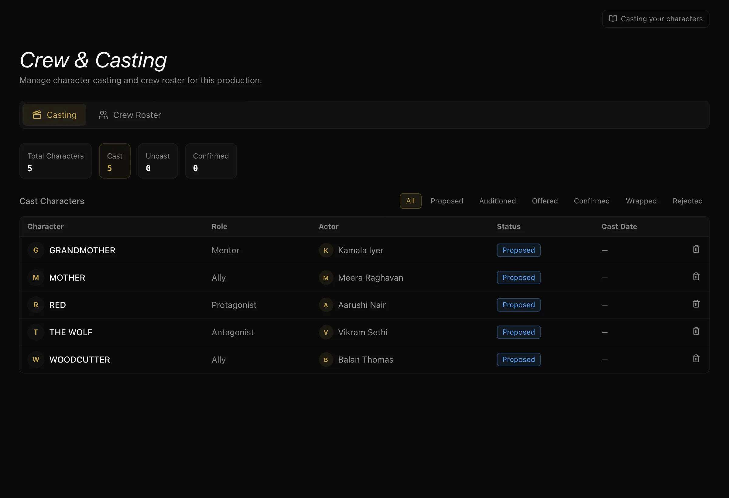Remove RED casting via trash icon
This screenshot has width=729, height=498.
click(696, 304)
